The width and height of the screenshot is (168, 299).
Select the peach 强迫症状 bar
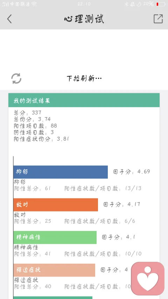(x=54, y=270)
